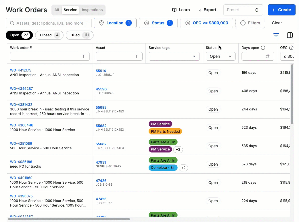Open asset 45596 JLG 1200SJP
299x222 pixels.
[x=101, y=89]
